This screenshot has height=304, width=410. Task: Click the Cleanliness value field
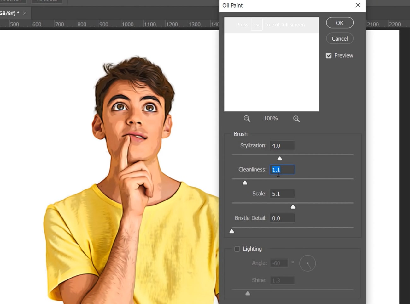point(282,170)
